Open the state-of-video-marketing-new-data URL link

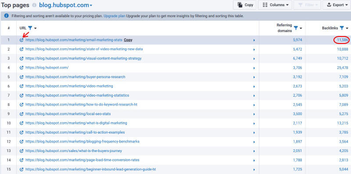(x=84, y=49)
